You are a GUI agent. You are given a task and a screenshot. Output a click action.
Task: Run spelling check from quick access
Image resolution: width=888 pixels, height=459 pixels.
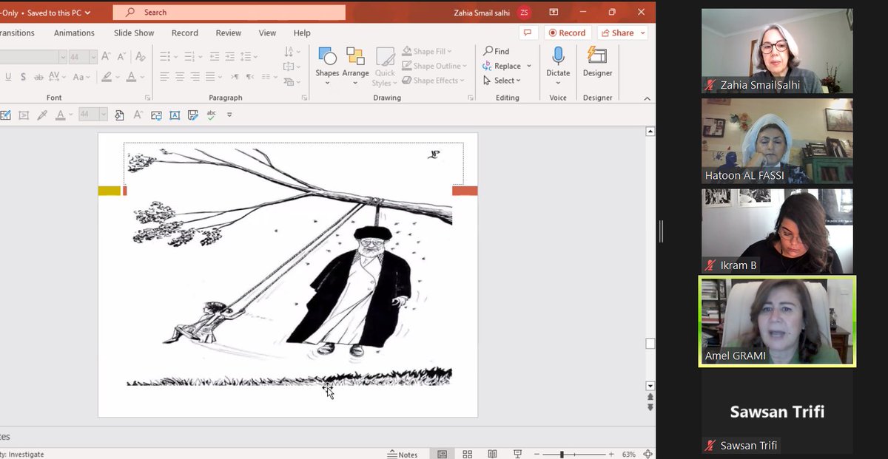pos(212,115)
